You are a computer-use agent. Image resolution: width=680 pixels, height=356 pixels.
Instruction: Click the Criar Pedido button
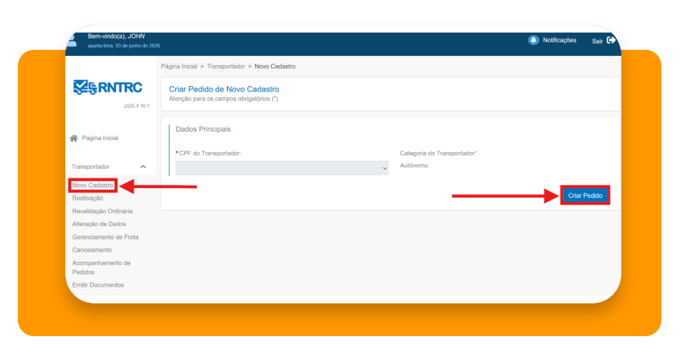pos(585,195)
